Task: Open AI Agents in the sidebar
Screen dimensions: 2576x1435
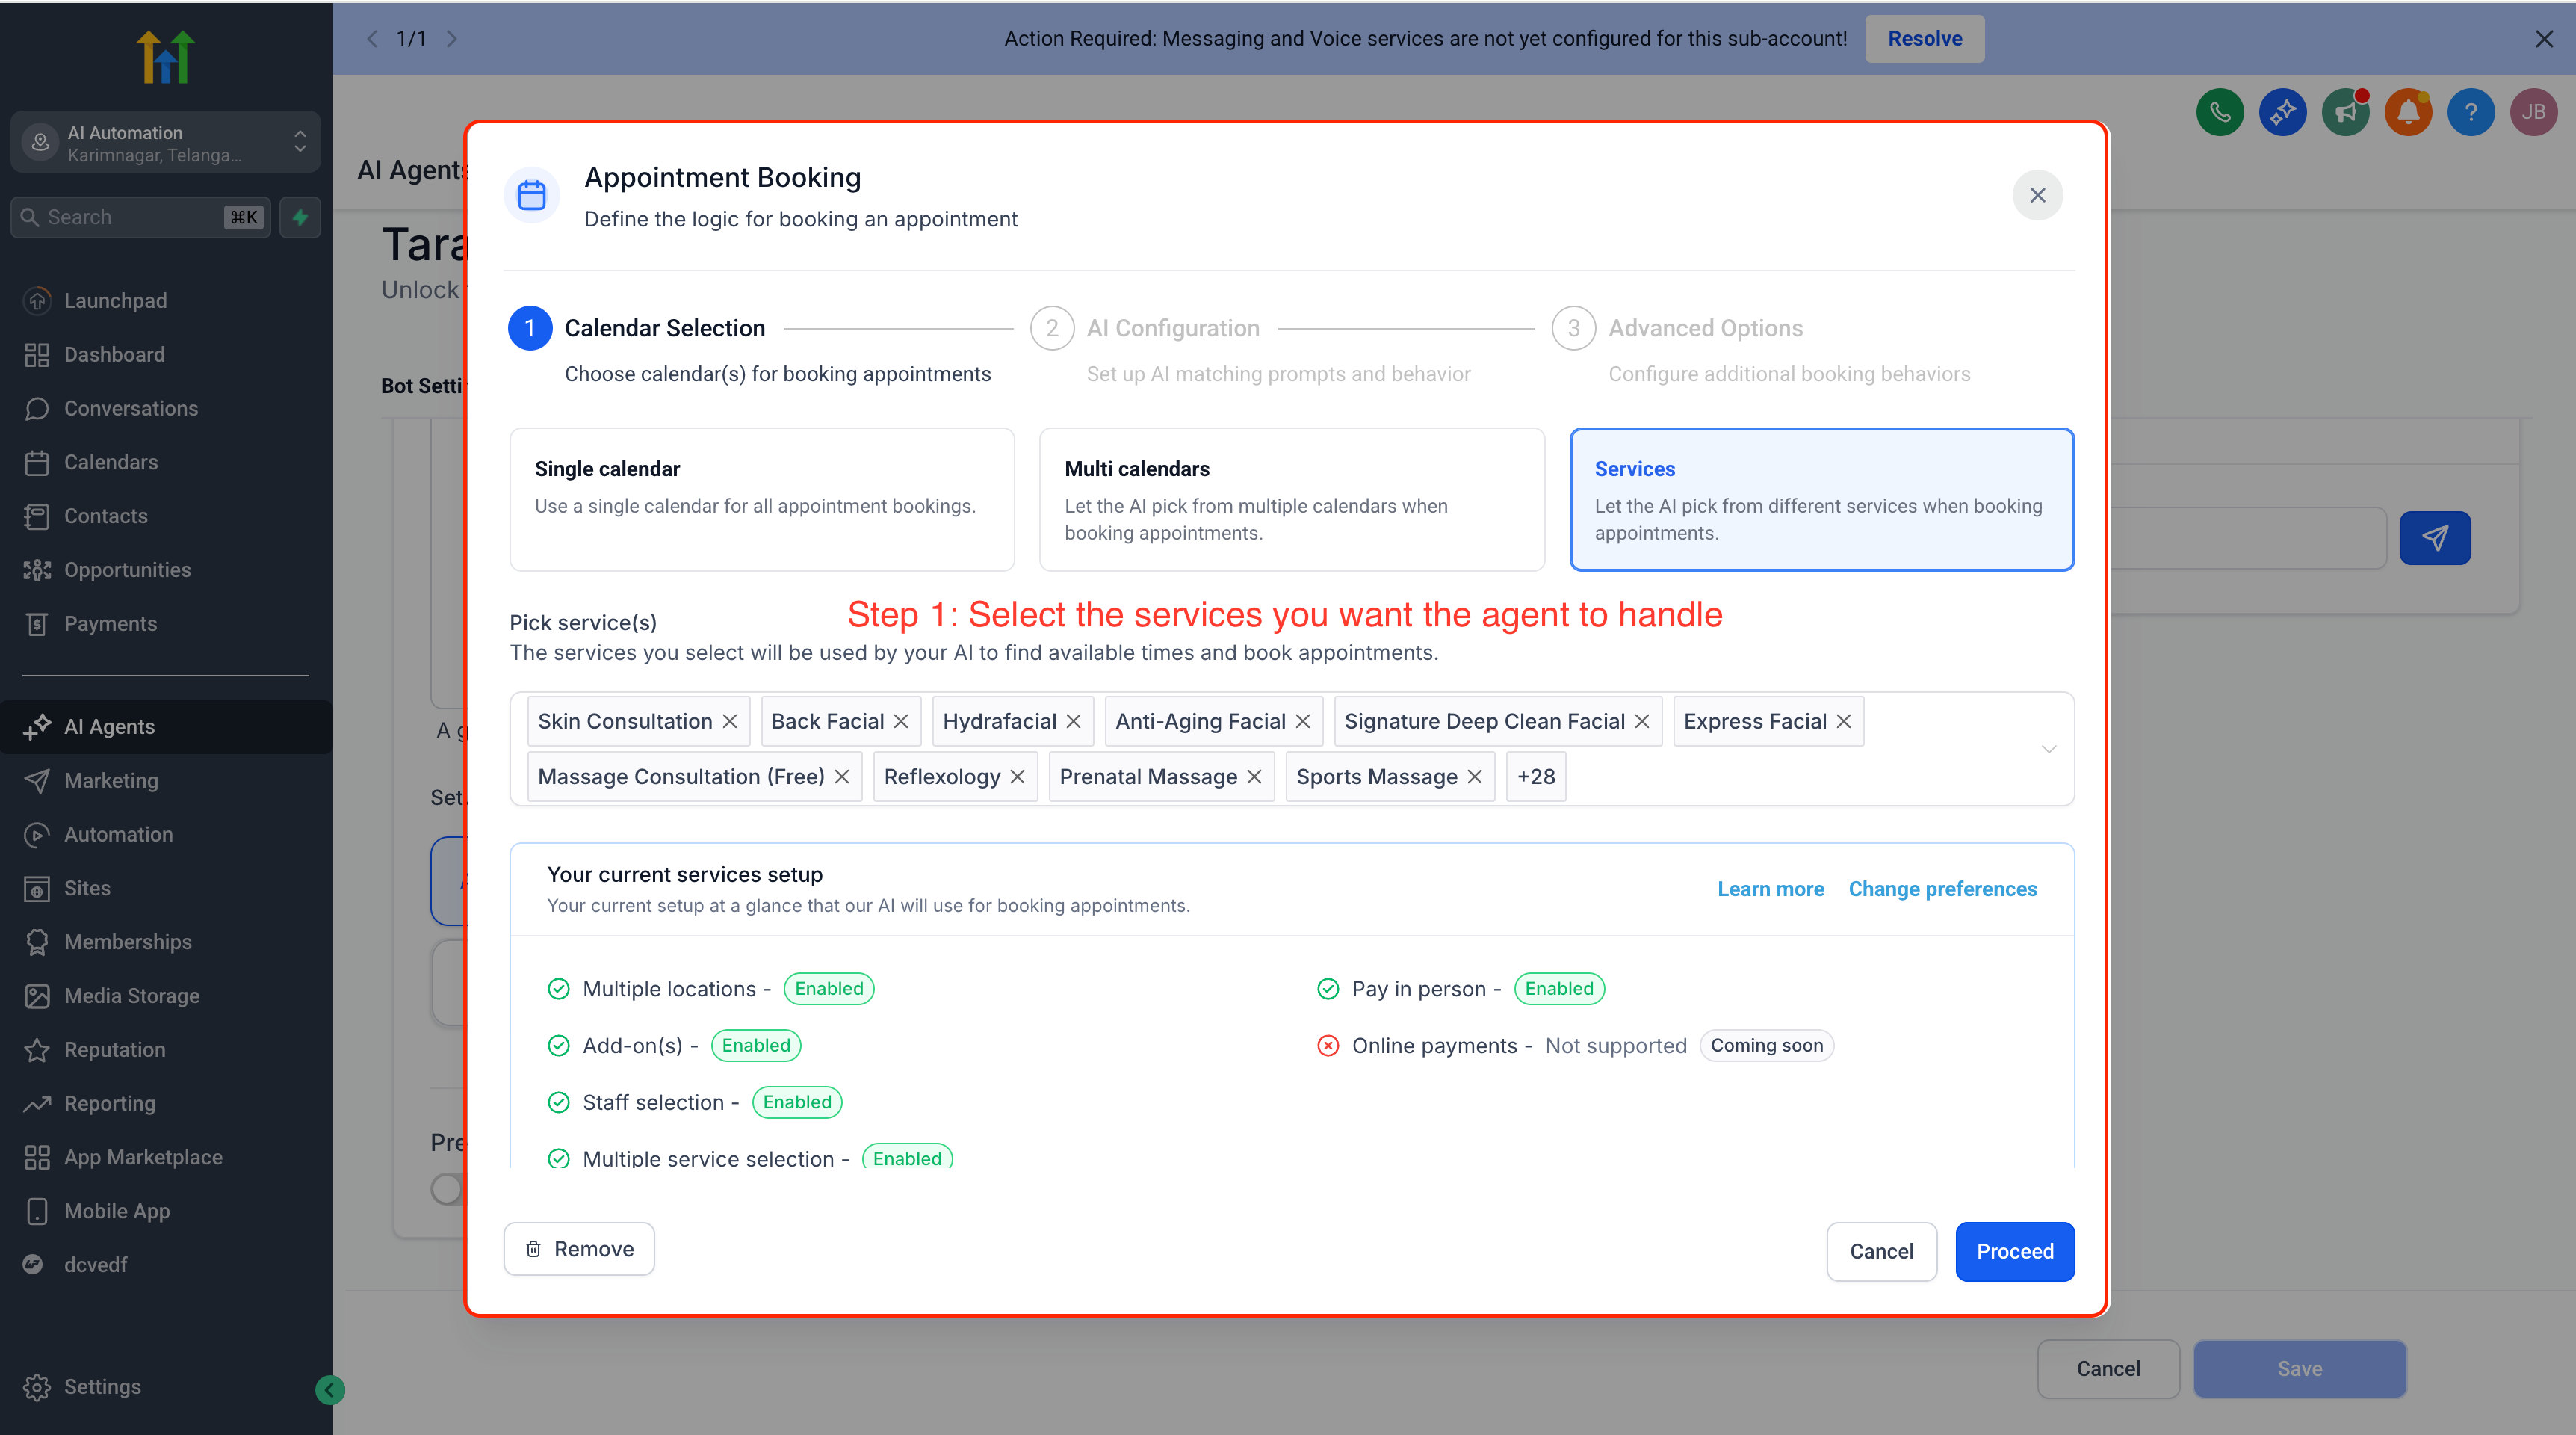Action: [x=166, y=726]
